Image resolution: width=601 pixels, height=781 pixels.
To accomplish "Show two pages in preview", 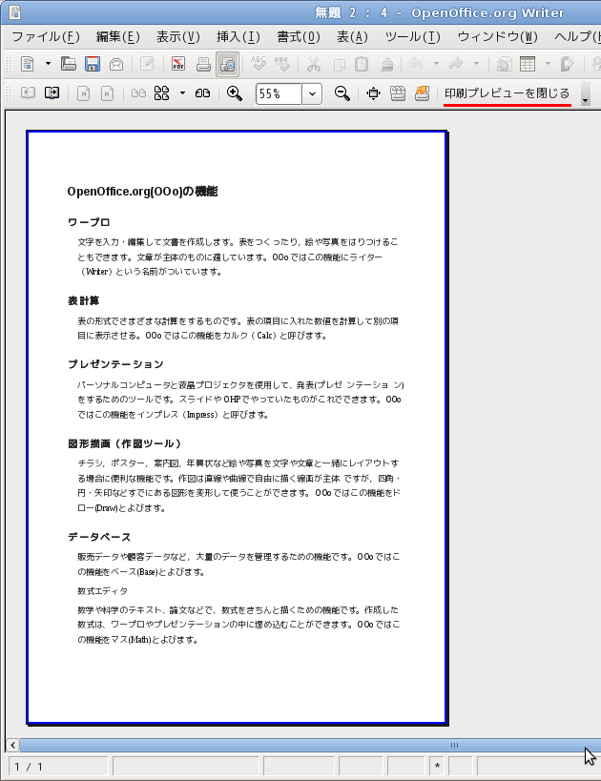I will pyautogui.click(x=138, y=93).
